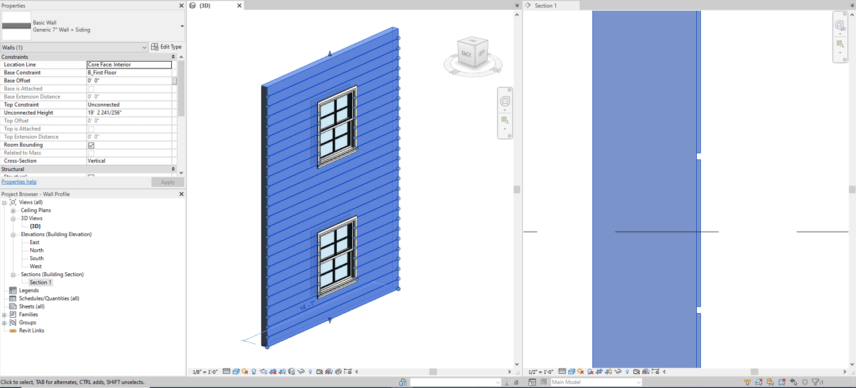Open the Main Model design option dropdown
Image resolution: width=856 pixels, height=388 pixels.
click(x=596, y=382)
